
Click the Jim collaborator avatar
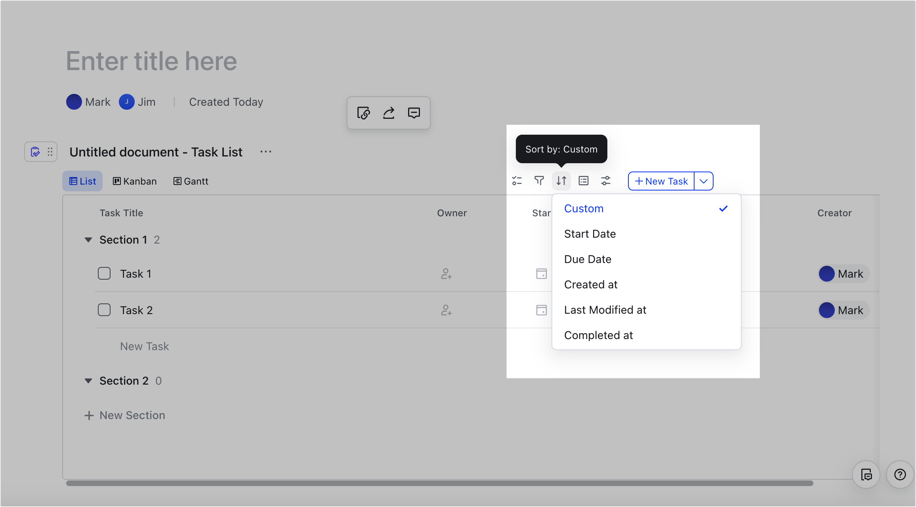pos(126,102)
